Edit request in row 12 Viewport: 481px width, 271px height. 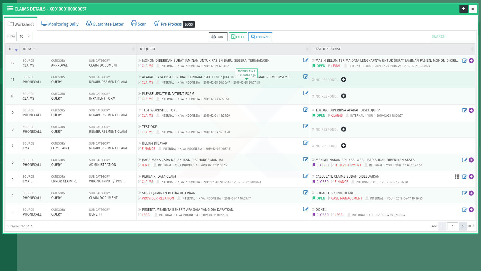pyautogui.click(x=306, y=60)
